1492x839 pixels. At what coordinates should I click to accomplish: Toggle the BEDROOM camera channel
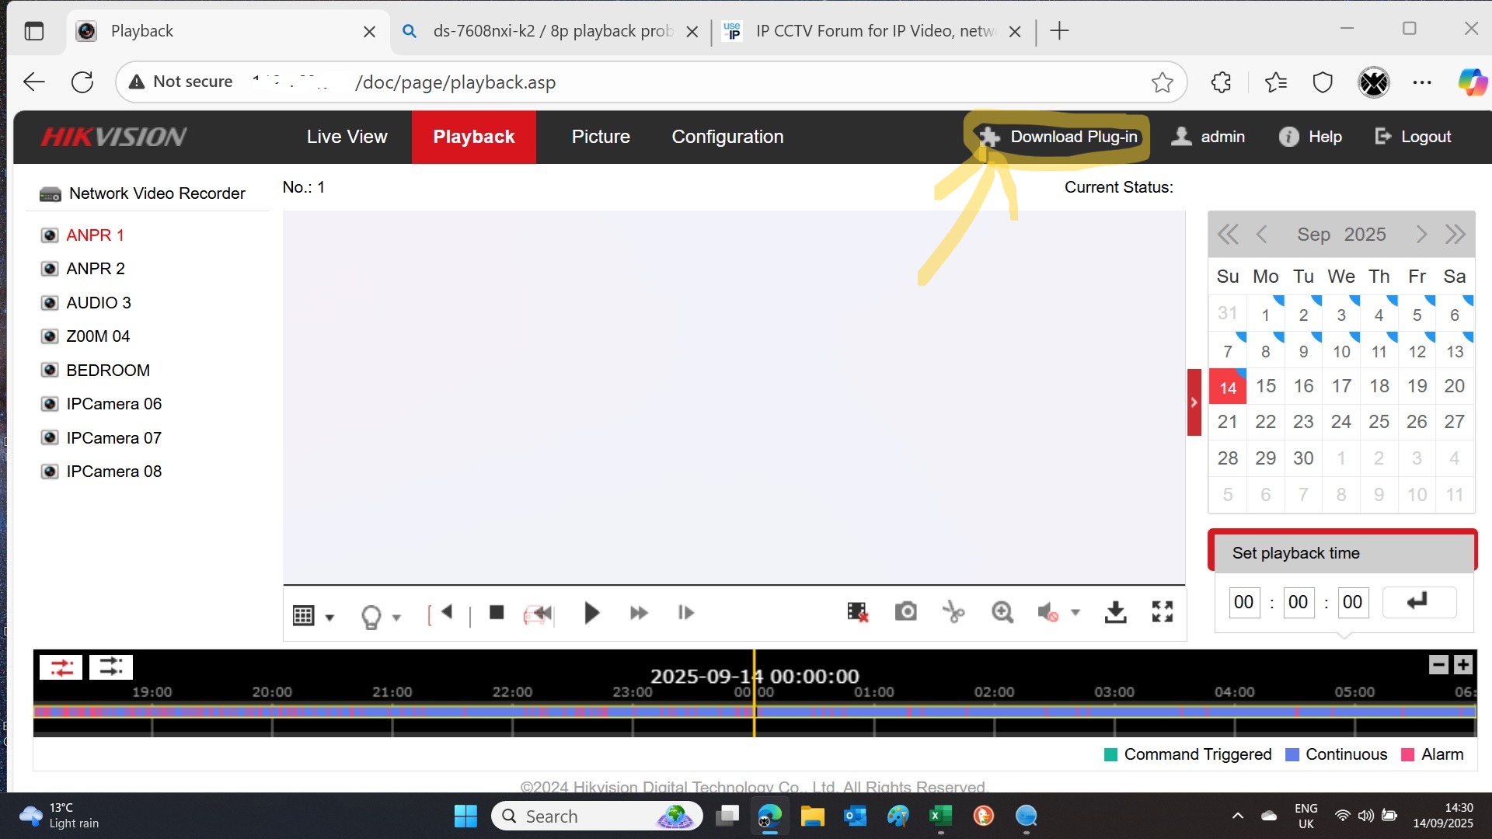coord(108,371)
